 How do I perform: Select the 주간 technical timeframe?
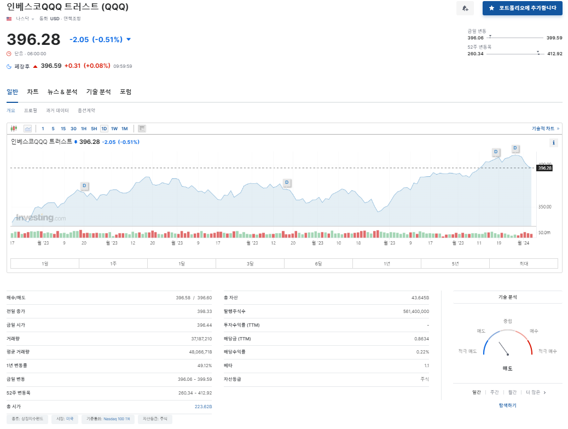[x=494, y=392]
